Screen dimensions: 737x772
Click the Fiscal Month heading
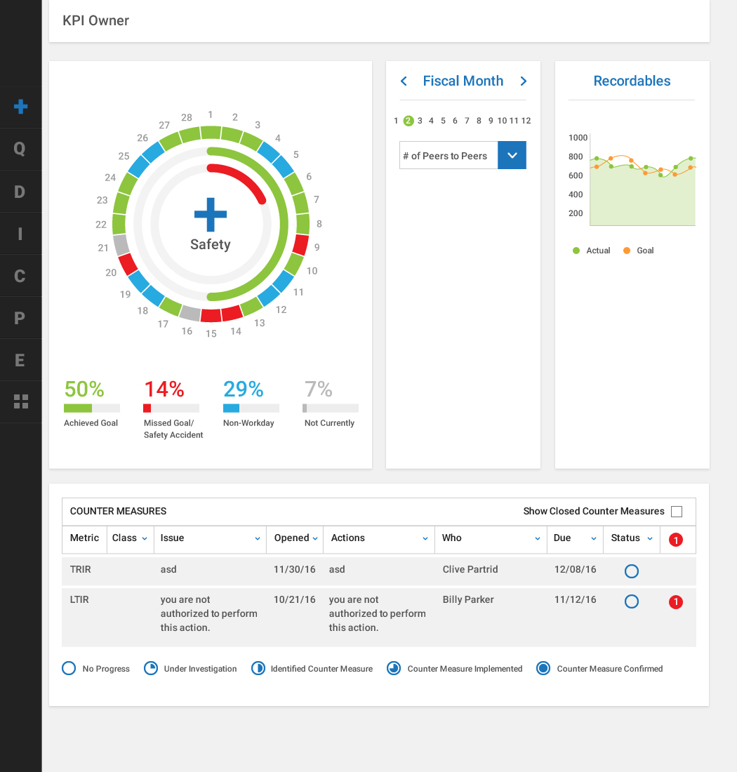click(463, 81)
